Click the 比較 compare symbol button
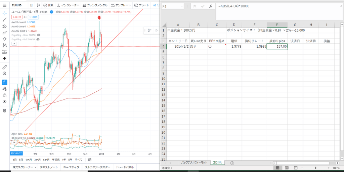344x172 pixels. 48,5
